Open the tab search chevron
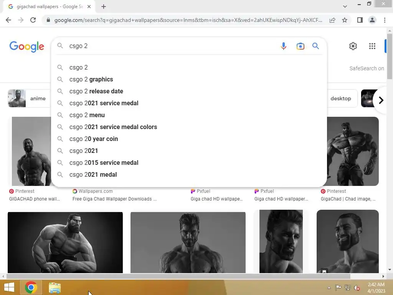This screenshot has height=295, width=393. pos(345,7)
